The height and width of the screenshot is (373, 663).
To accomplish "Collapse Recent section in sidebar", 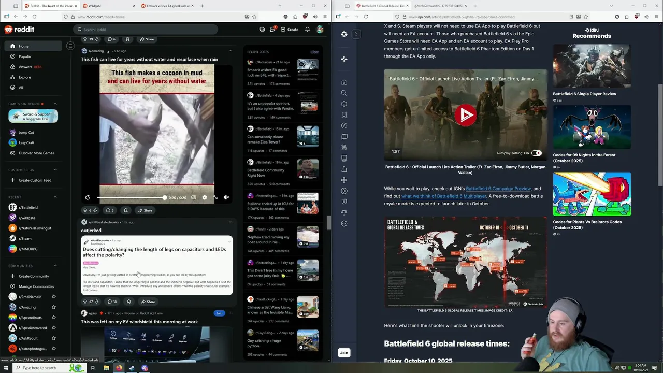I will [x=55, y=197].
